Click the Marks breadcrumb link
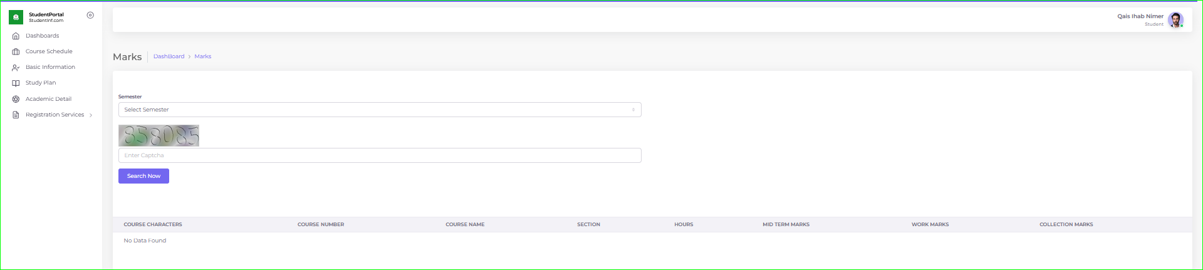This screenshot has height=270, width=1203. coord(202,56)
